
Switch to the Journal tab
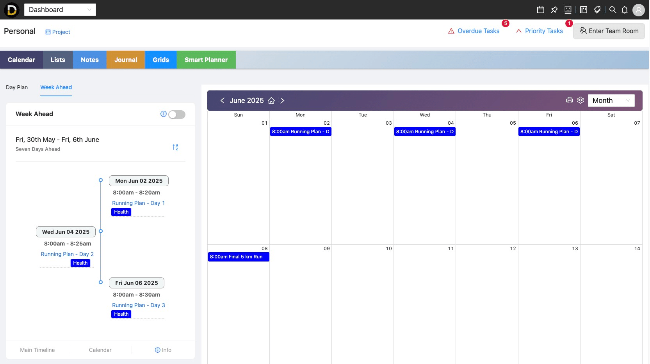126,60
